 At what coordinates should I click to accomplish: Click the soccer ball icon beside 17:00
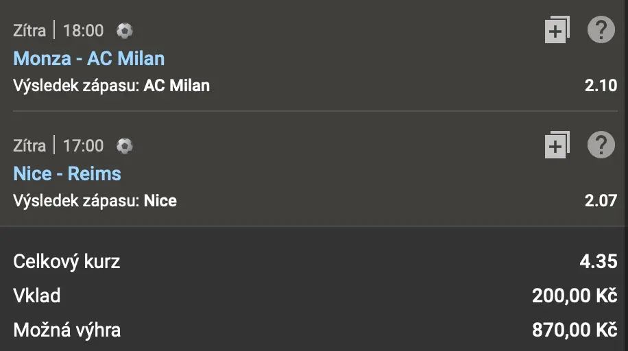point(124,145)
